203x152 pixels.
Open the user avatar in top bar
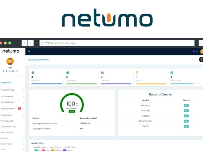coord(202,52)
